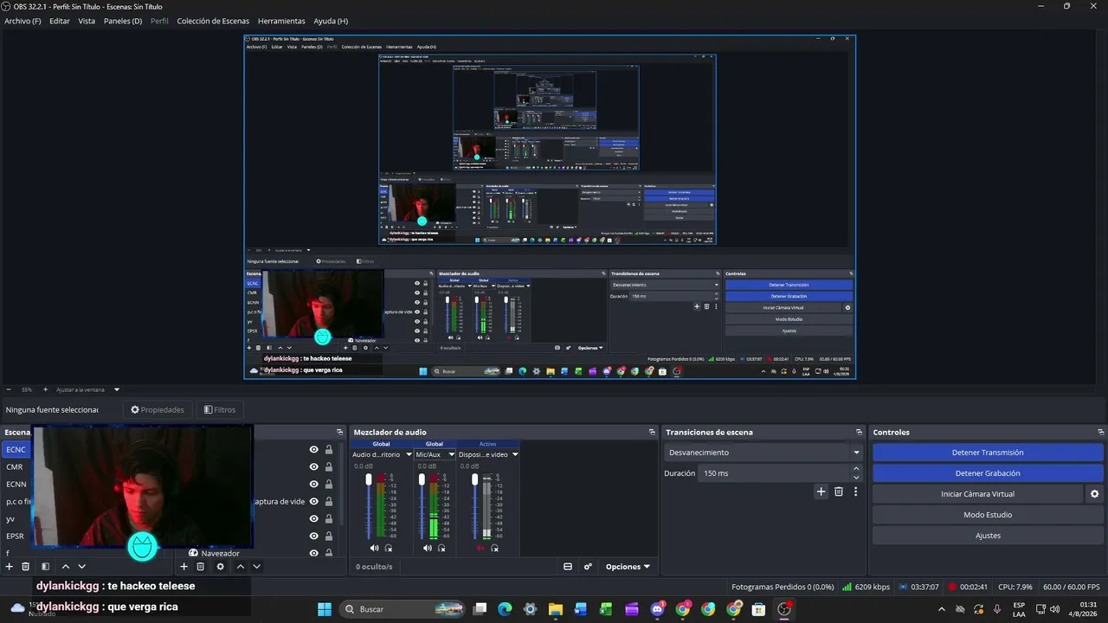Adjust the Audio de escritorio volume slider
This screenshot has width=1108, height=623.
point(369,506)
